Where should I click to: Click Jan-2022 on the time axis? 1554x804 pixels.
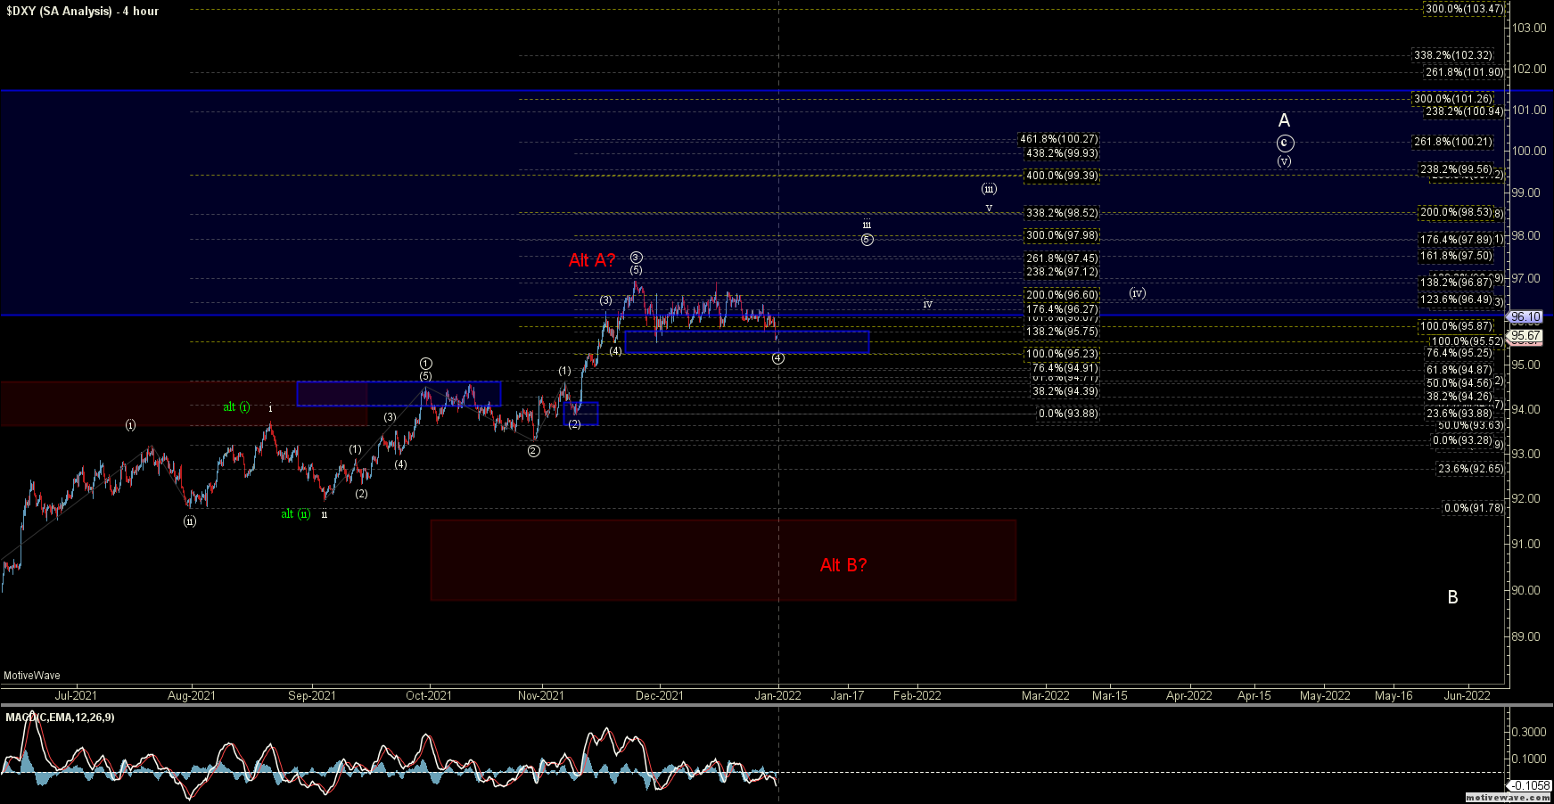[x=778, y=695]
